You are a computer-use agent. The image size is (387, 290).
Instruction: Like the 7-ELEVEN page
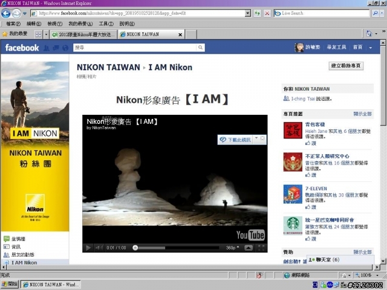[311, 207]
